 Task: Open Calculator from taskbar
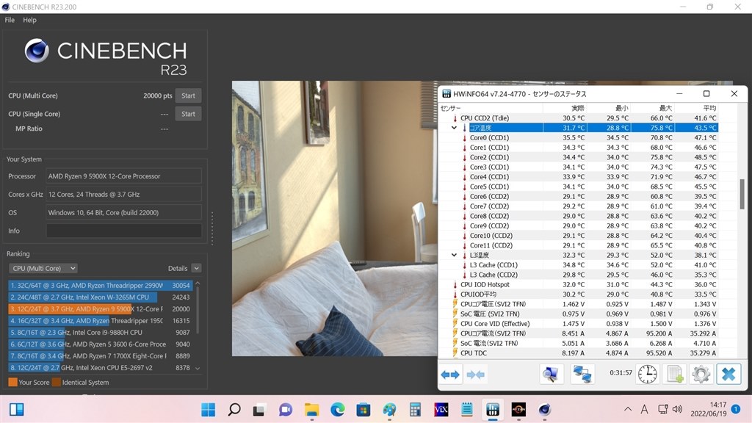coord(416,410)
